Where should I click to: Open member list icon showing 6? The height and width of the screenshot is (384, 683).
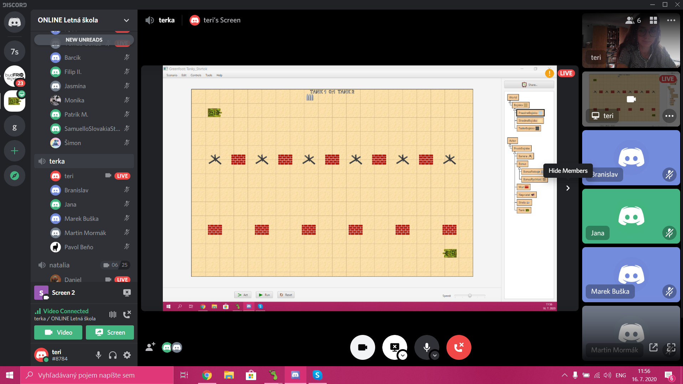tap(633, 20)
